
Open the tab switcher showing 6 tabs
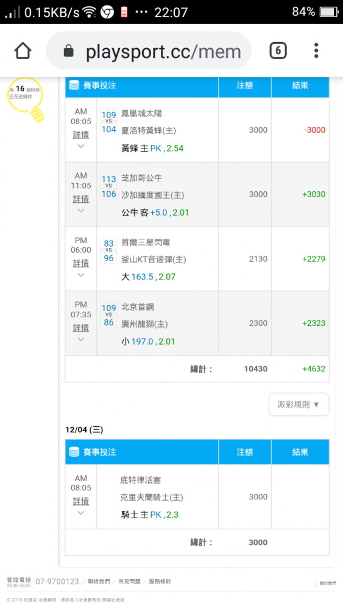click(278, 51)
